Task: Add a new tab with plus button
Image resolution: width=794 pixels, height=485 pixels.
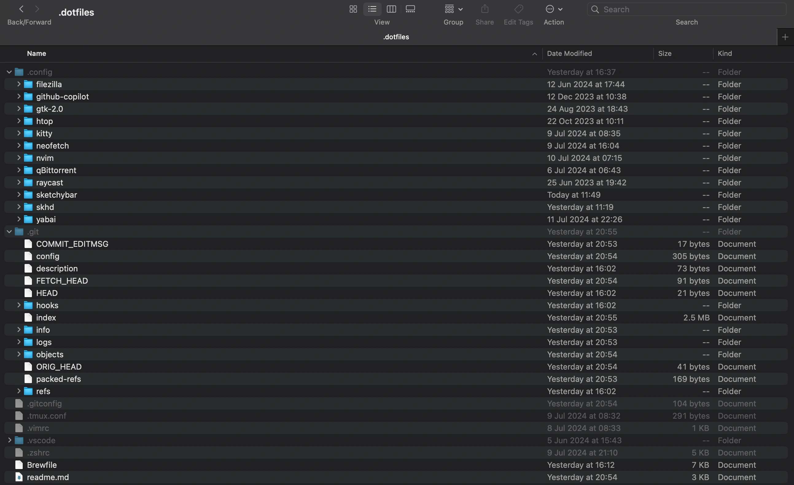Action: pos(785,37)
